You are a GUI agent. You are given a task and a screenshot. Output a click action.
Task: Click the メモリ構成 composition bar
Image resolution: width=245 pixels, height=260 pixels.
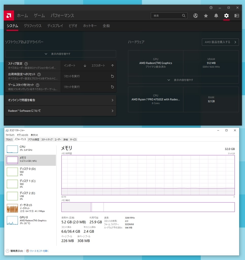pyautogui.click(x=148, y=207)
